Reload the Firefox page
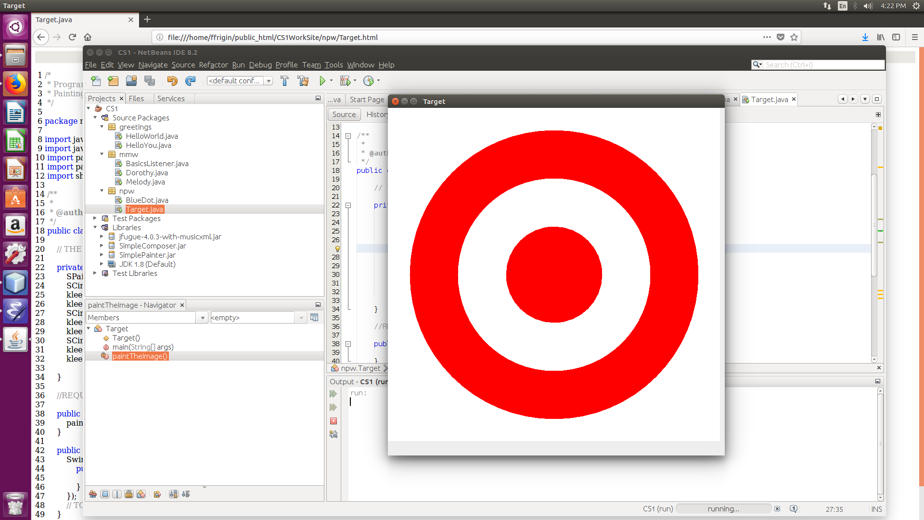The width and height of the screenshot is (924, 520). tap(72, 37)
